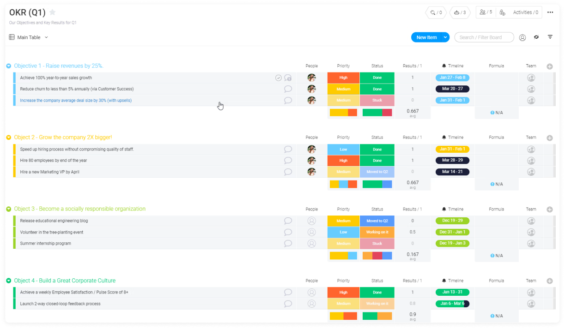Open updates for Increase company average deal size row
565x329 pixels.
tap(288, 100)
